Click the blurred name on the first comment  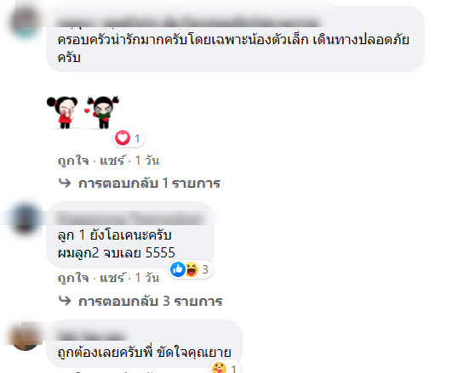188,22
